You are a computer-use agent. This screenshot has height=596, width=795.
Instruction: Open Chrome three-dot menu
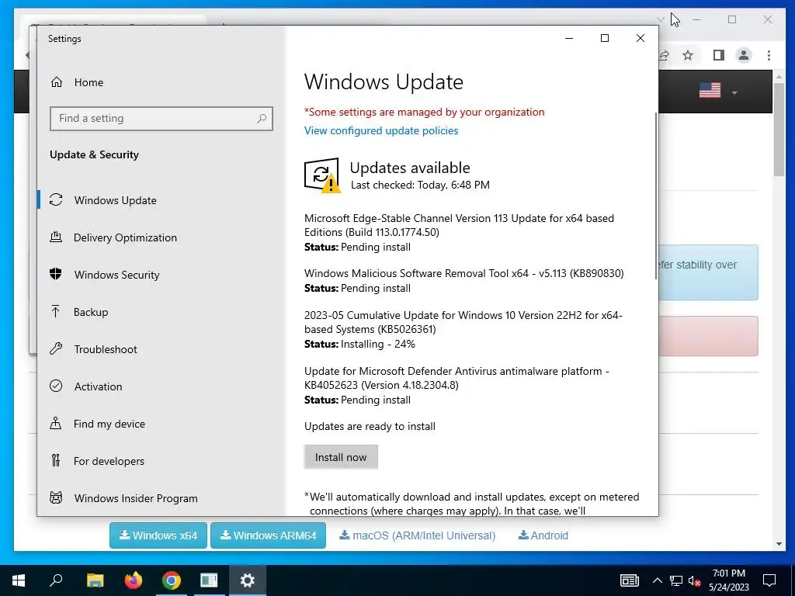(769, 55)
